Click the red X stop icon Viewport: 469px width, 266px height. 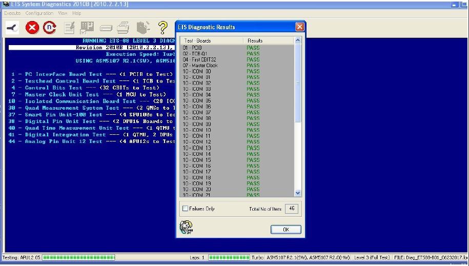(32, 28)
